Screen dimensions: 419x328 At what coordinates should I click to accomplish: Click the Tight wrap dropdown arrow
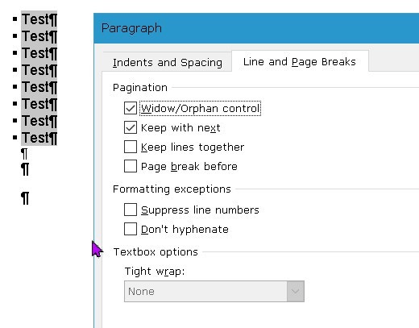(296, 292)
